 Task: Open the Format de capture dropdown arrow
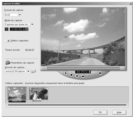coord(20,15)
